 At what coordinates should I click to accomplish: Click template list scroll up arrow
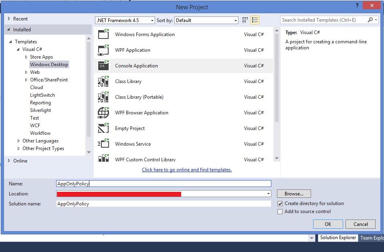pyautogui.click(x=277, y=30)
